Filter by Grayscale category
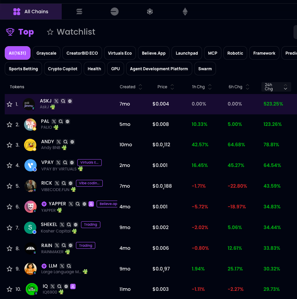297x299 pixels. (46, 53)
